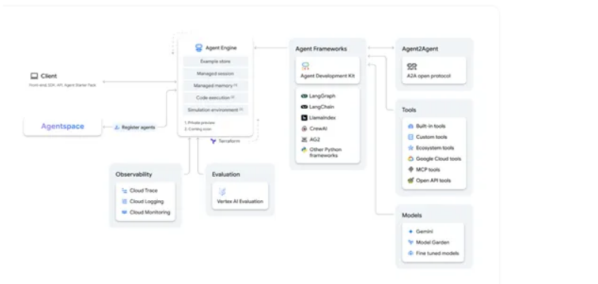598x284 pixels.
Task: Click the 'Cloud Trace' text
Action: tap(143, 190)
